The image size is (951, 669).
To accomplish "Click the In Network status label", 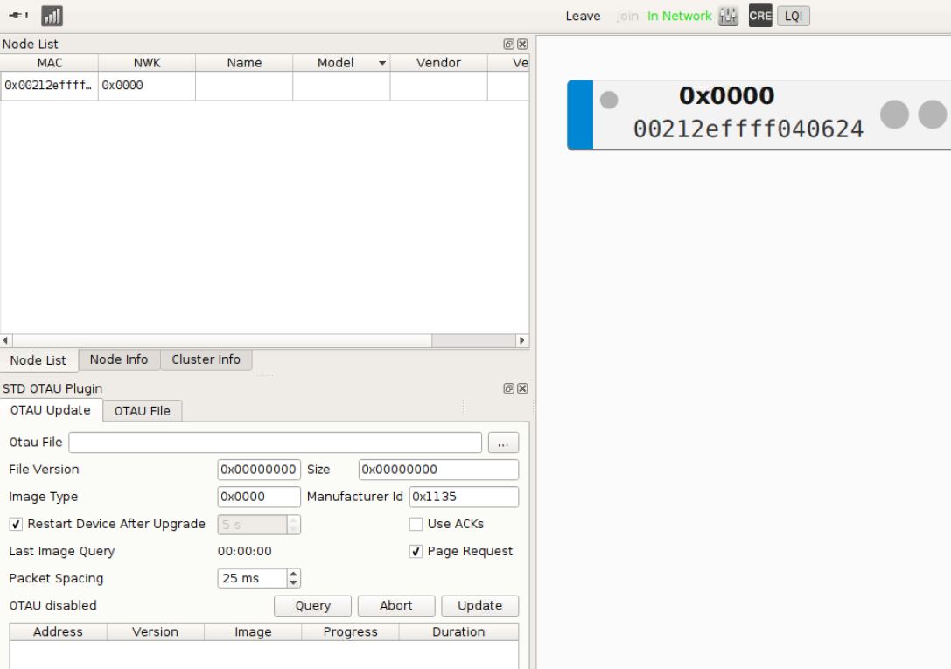I will (679, 17).
